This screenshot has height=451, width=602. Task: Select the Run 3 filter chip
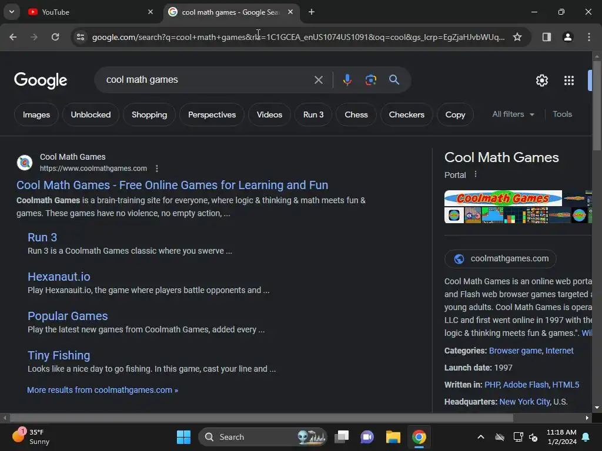[313, 115]
